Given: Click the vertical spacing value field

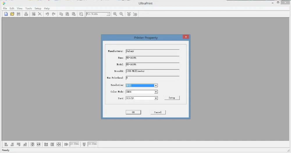Looking at the screenshot, I should coord(93,144).
